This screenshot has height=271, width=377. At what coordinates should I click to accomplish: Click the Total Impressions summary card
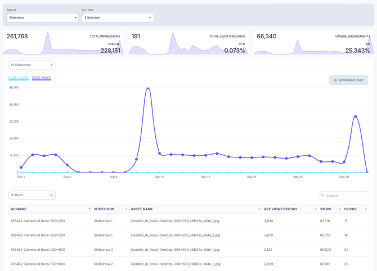(64, 43)
